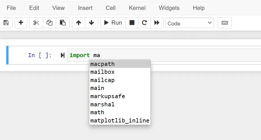Screen dimensions: 261x140
Task: Save notebook with the floppy disk icon
Action: point(6,23)
